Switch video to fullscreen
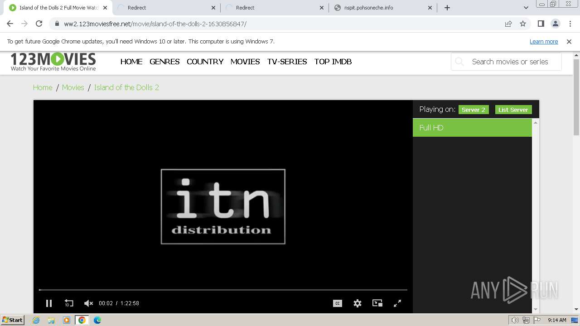The height and width of the screenshot is (326, 580). click(397, 303)
